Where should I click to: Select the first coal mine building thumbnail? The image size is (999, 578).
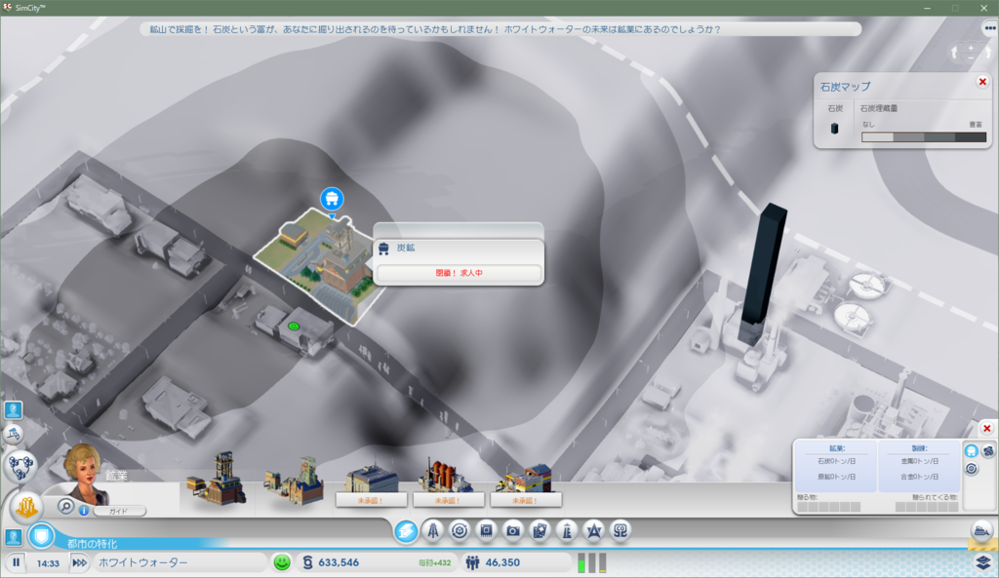[x=217, y=479]
